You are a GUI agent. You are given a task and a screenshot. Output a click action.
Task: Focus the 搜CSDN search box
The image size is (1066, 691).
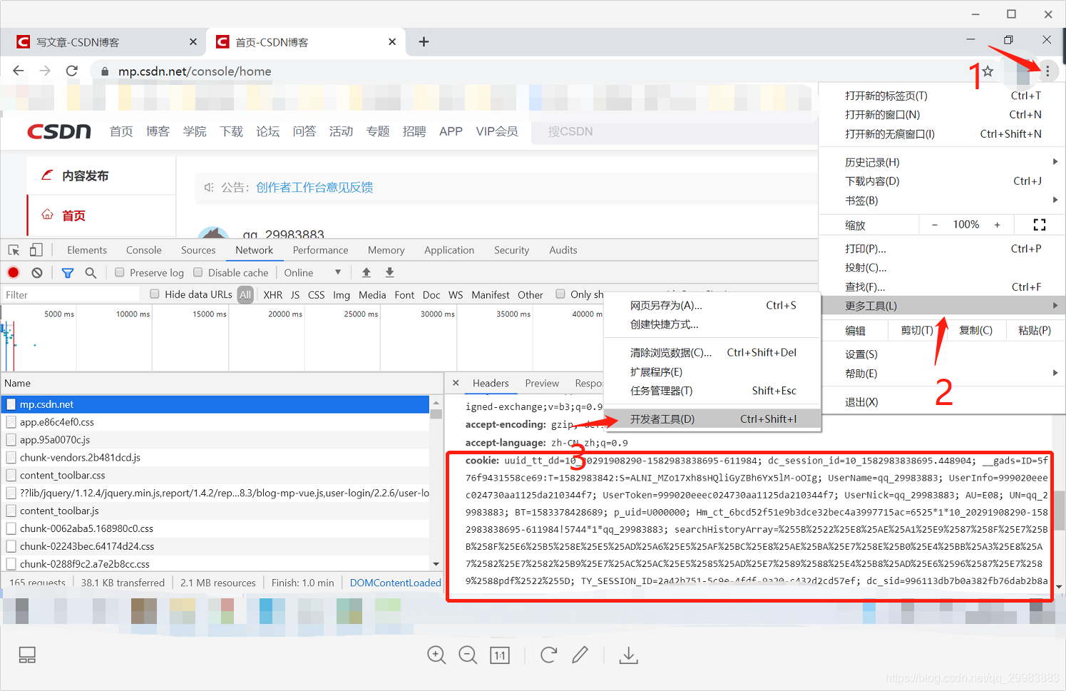click(674, 131)
